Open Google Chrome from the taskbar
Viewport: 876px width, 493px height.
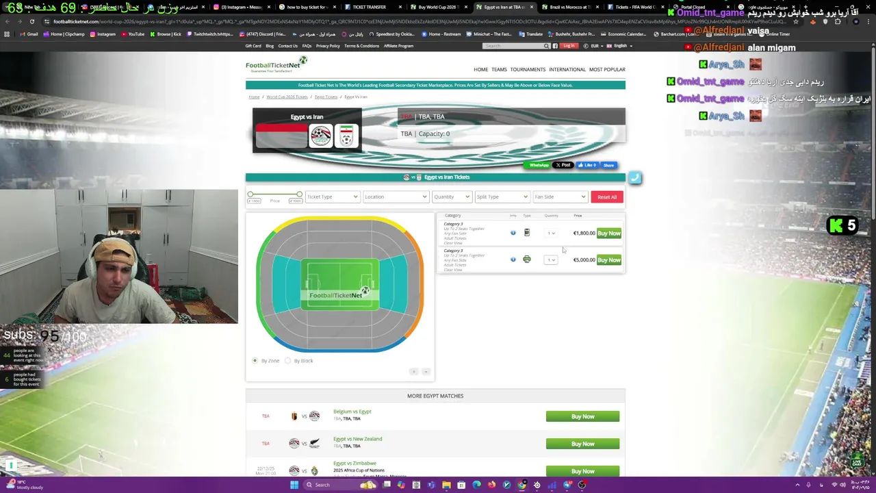[x=521, y=485]
